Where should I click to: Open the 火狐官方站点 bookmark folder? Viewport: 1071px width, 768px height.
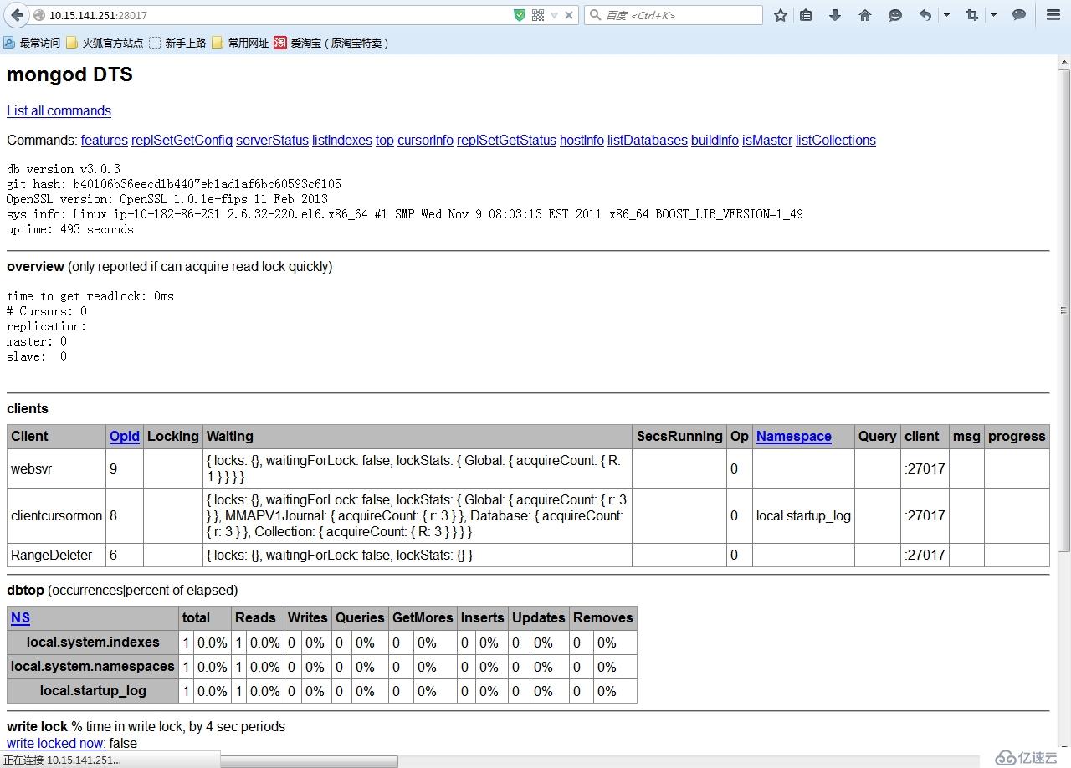pos(105,43)
